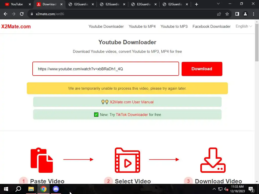This screenshot has height=194, width=259.
Task: Switch to first E2Guardian tab
Action: pyautogui.click(x=81, y=4)
